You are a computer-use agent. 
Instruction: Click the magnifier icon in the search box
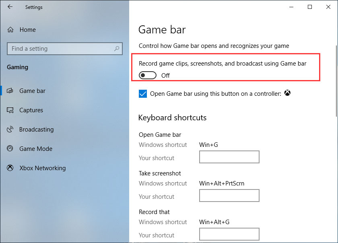tap(116, 48)
